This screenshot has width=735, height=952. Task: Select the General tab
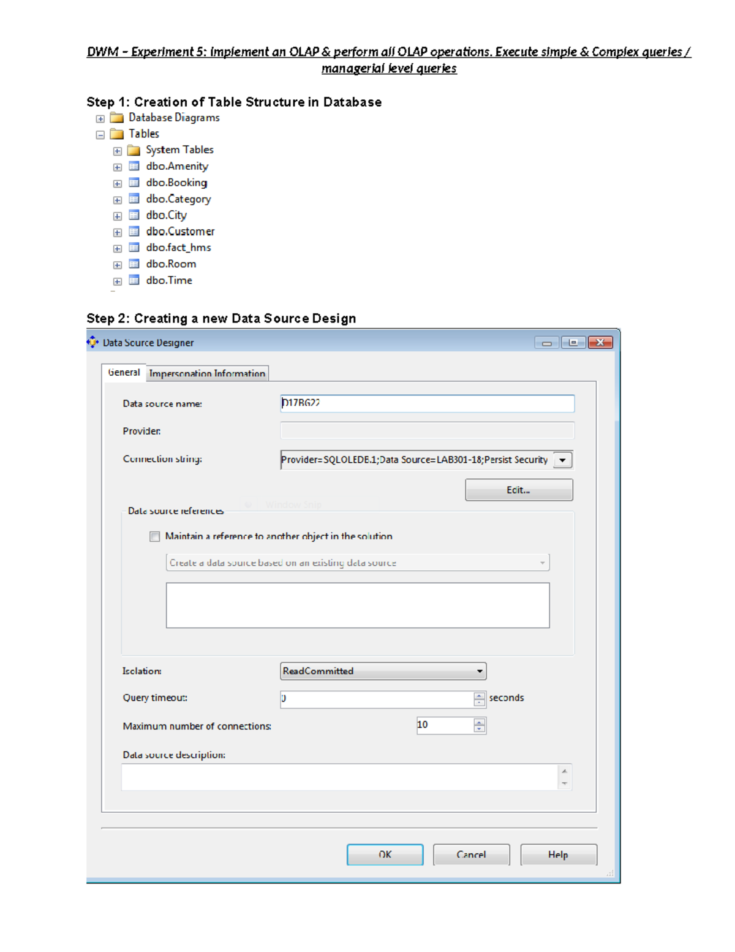124,371
